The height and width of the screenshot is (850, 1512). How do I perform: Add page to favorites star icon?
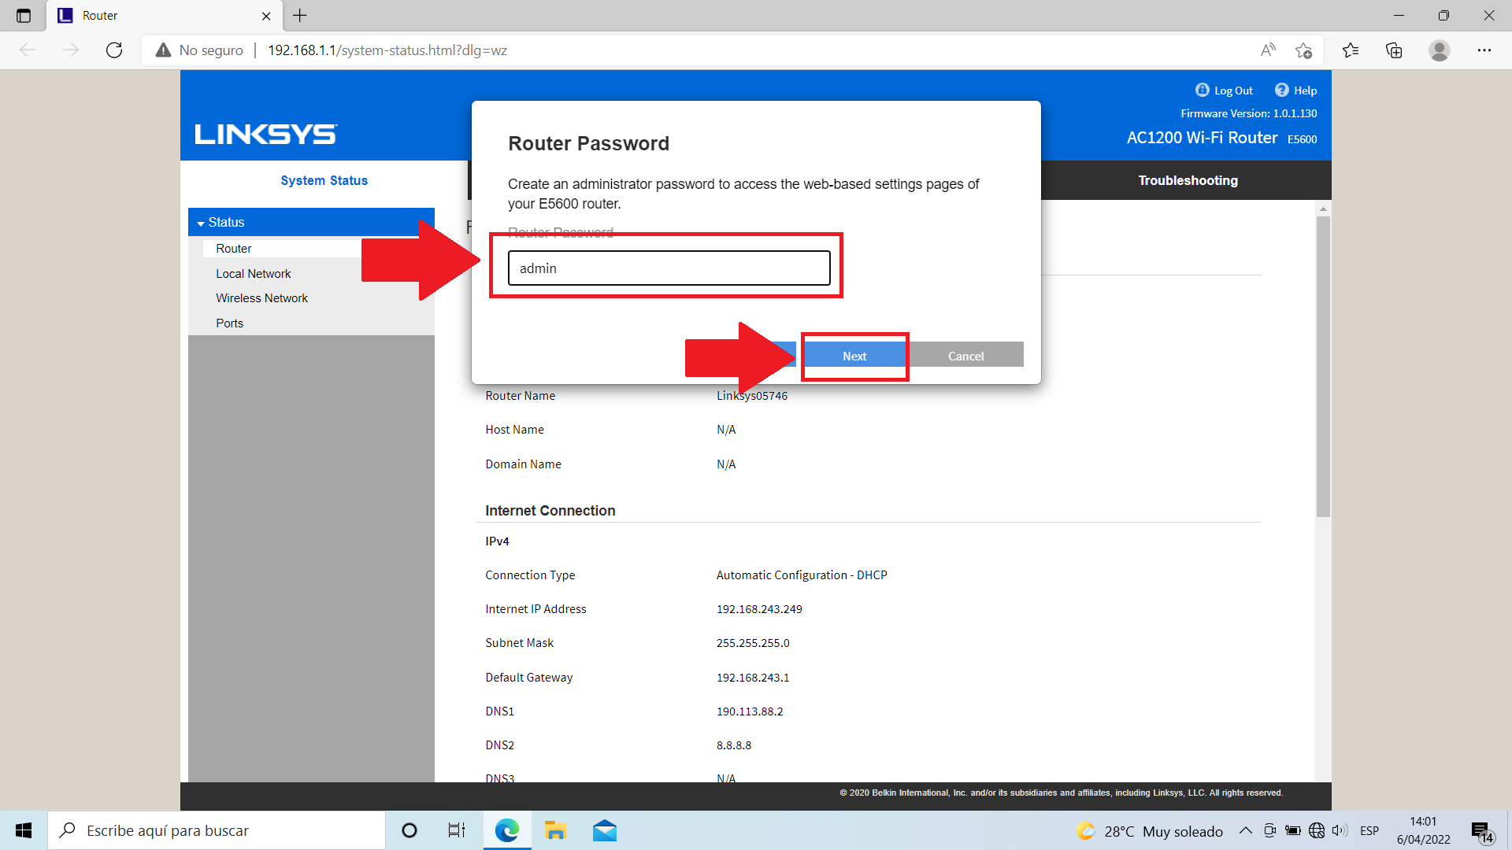pos(1303,50)
